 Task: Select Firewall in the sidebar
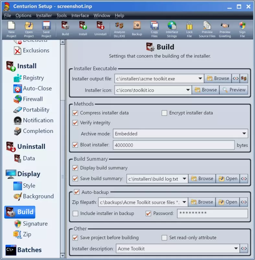point(28,99)
